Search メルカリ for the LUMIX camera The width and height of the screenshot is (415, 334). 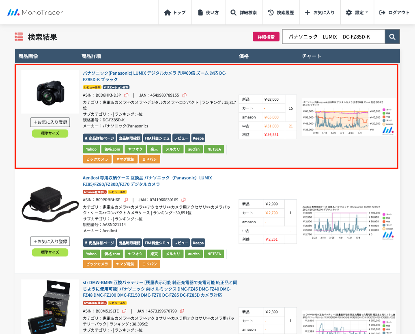point(173,149)
